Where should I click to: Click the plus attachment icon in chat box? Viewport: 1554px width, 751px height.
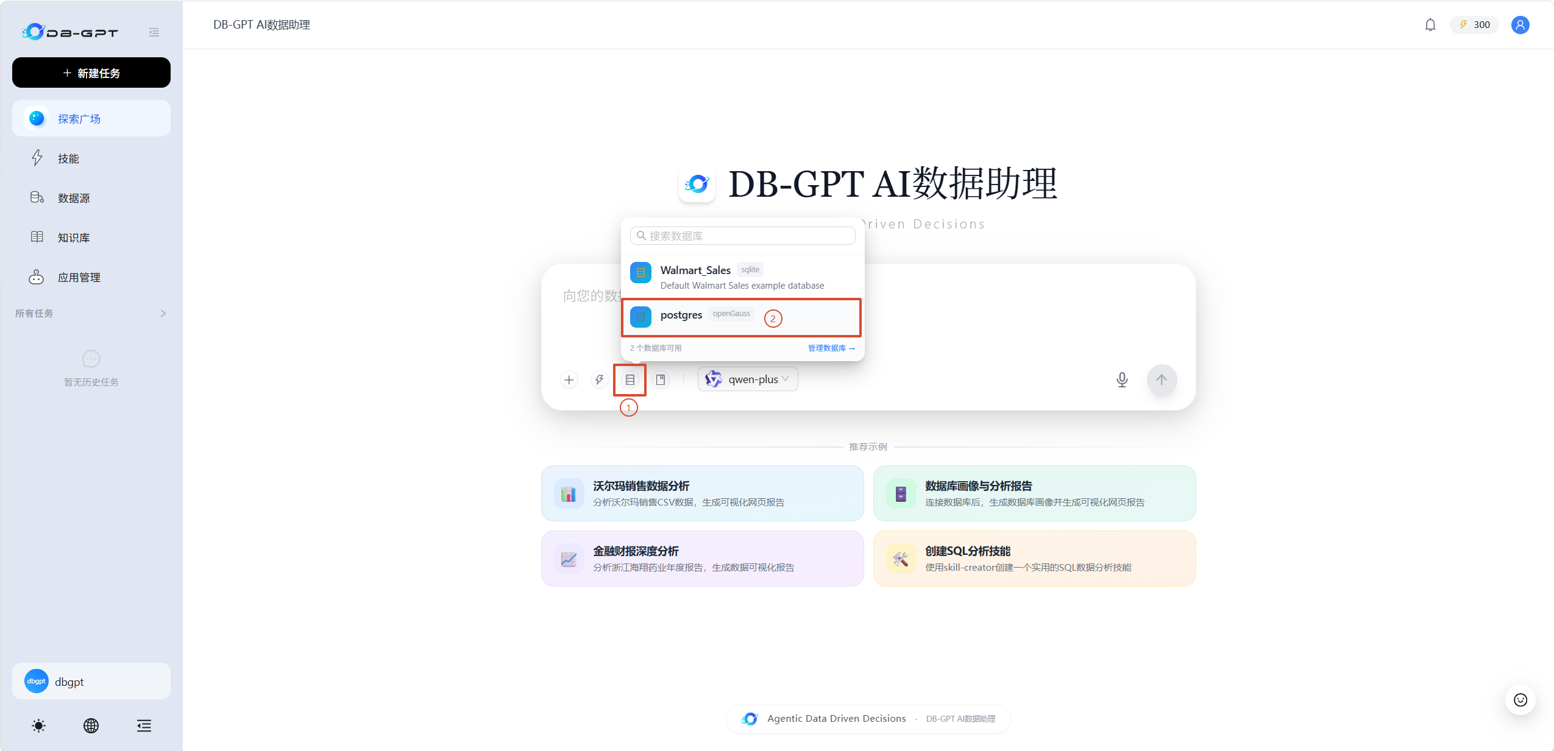coord(569,379)
